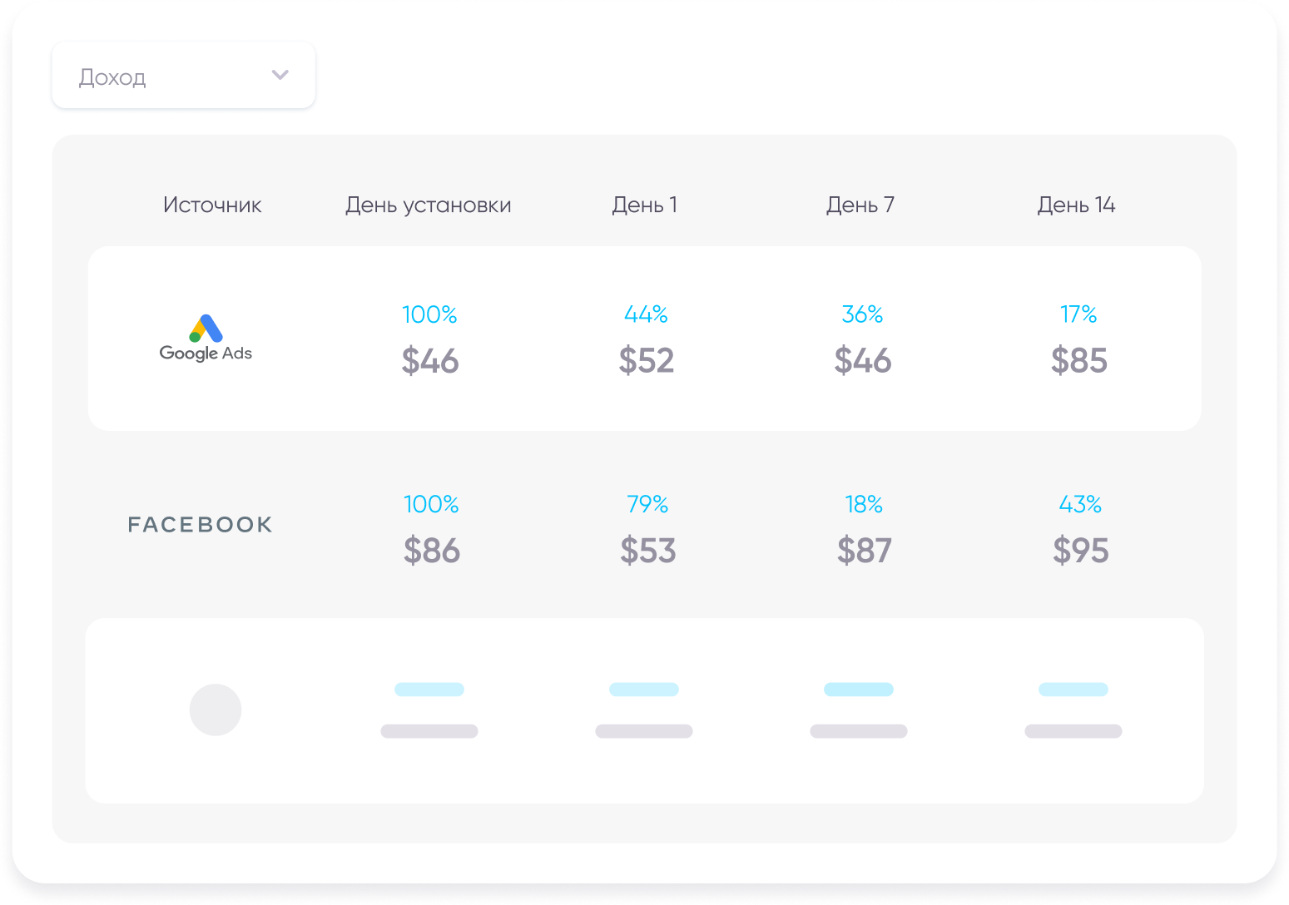Click the Источник column header
Image resolution: width=1289 pixels, height=905 pixels.
coord(212,205)
